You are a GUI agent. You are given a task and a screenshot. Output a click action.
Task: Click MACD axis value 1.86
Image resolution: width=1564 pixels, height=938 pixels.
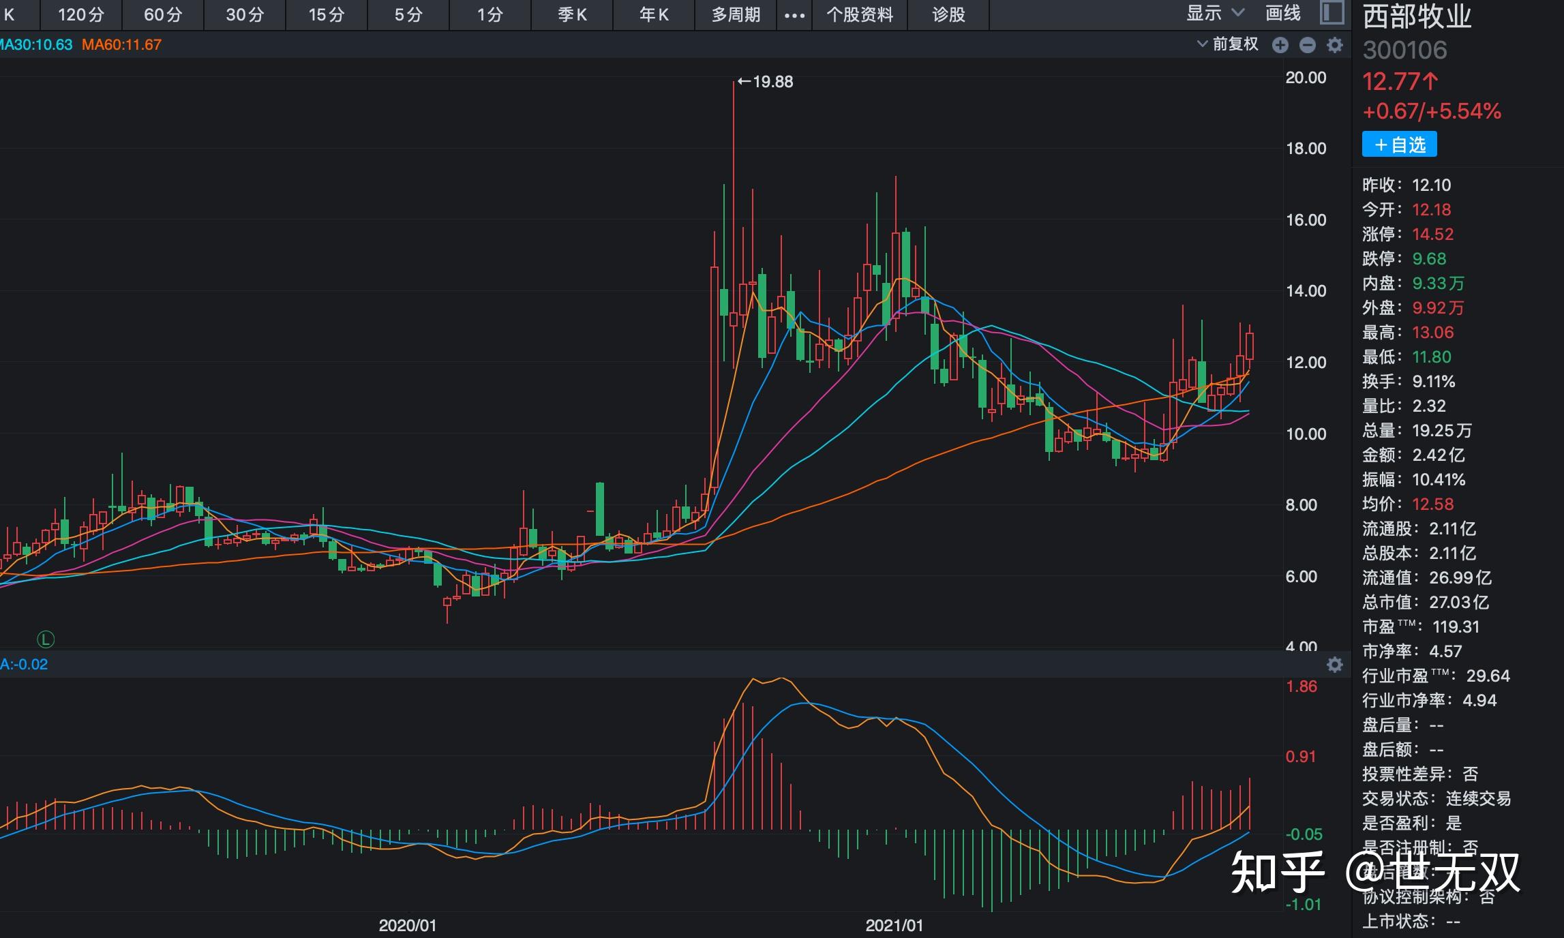tap(1301, 686)
